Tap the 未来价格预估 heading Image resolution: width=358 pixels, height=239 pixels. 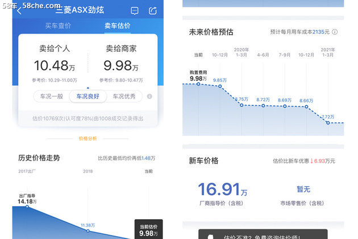tap(211, 32)
